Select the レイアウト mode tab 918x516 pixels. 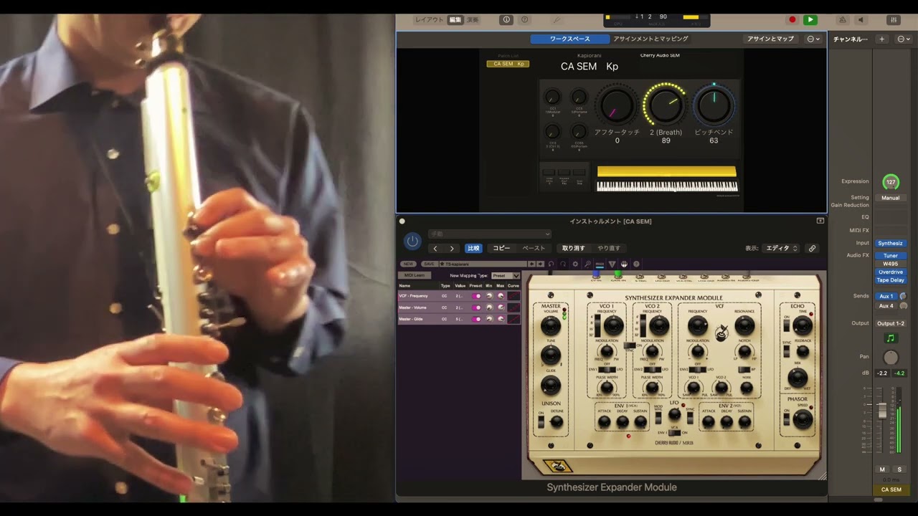click(430, 20)
